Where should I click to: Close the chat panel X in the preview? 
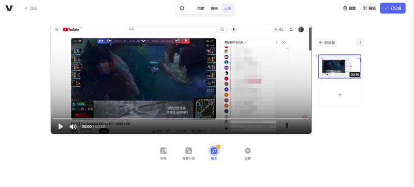tap(284, 42)
